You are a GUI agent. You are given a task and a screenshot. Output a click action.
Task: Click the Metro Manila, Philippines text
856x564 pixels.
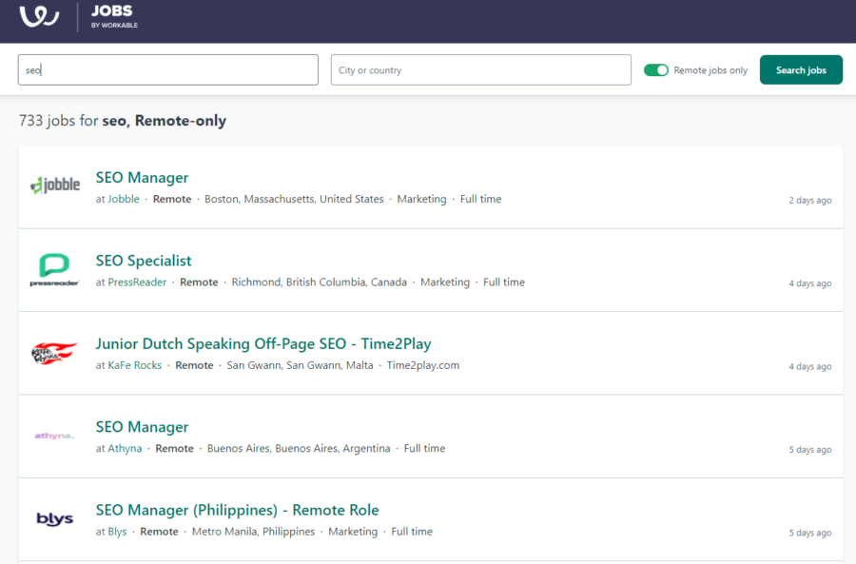click(x=253, y=532)
